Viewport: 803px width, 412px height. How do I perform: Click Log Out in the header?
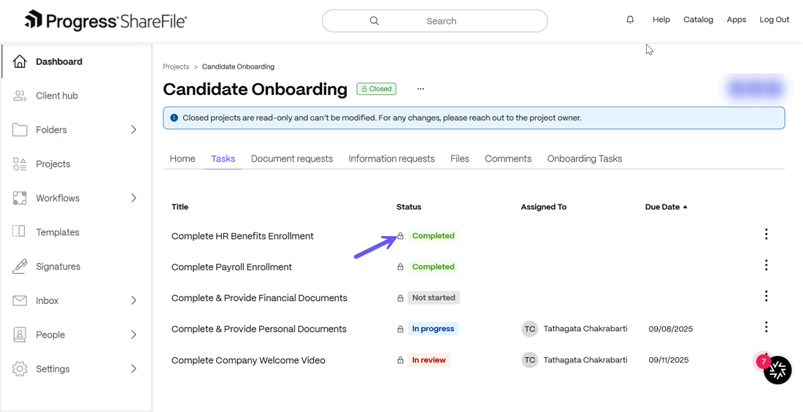pyautogui.click(x=775, y=20)
